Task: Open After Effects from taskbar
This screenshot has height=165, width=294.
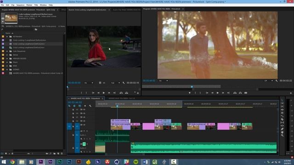Action: pos(50,162)
